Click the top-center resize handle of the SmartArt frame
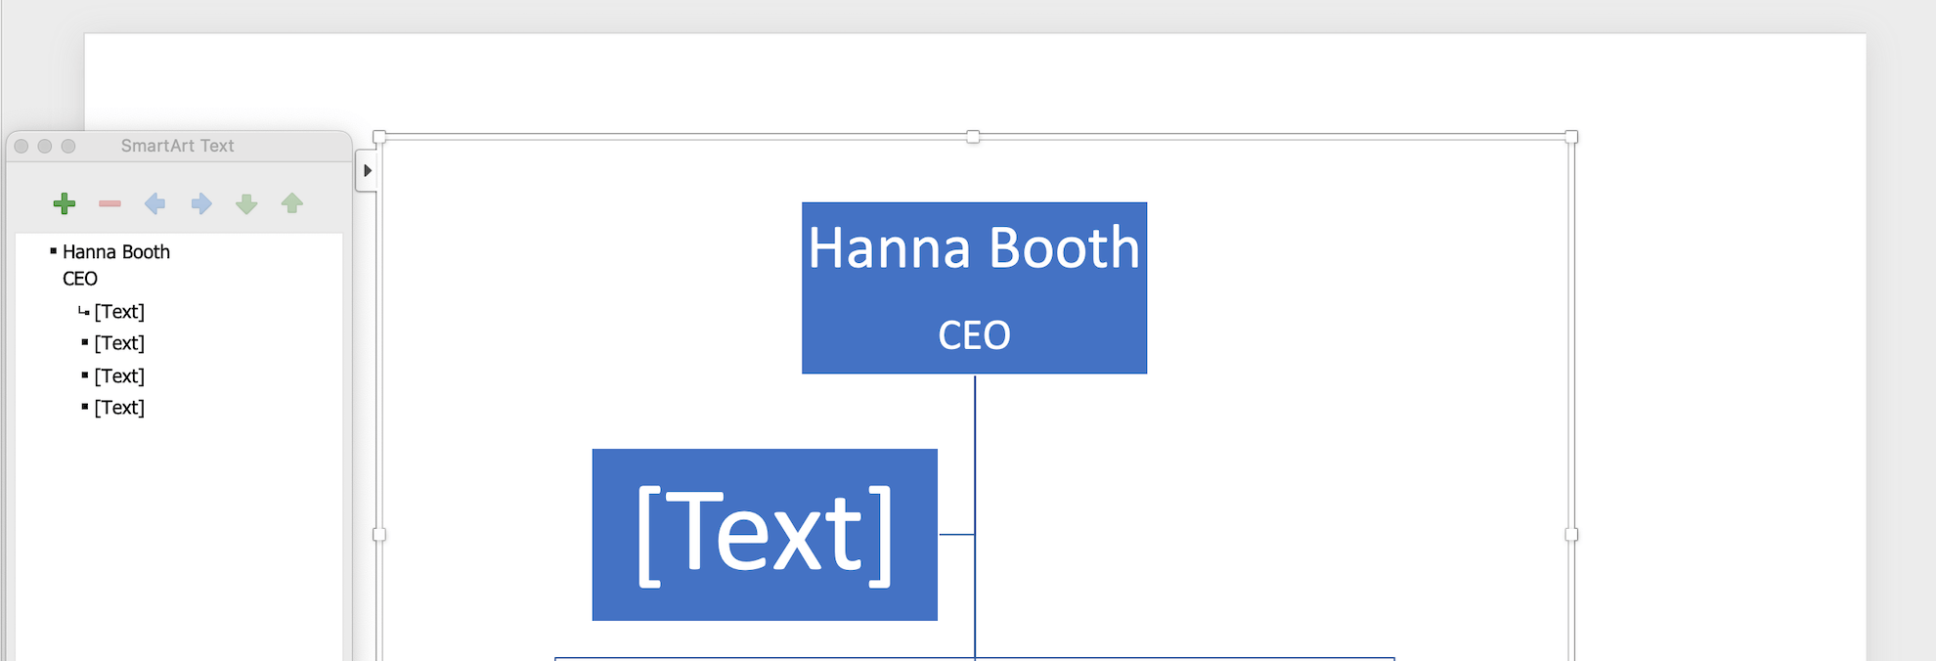This screenshot has width=1936, height=661. coord(974,138)
